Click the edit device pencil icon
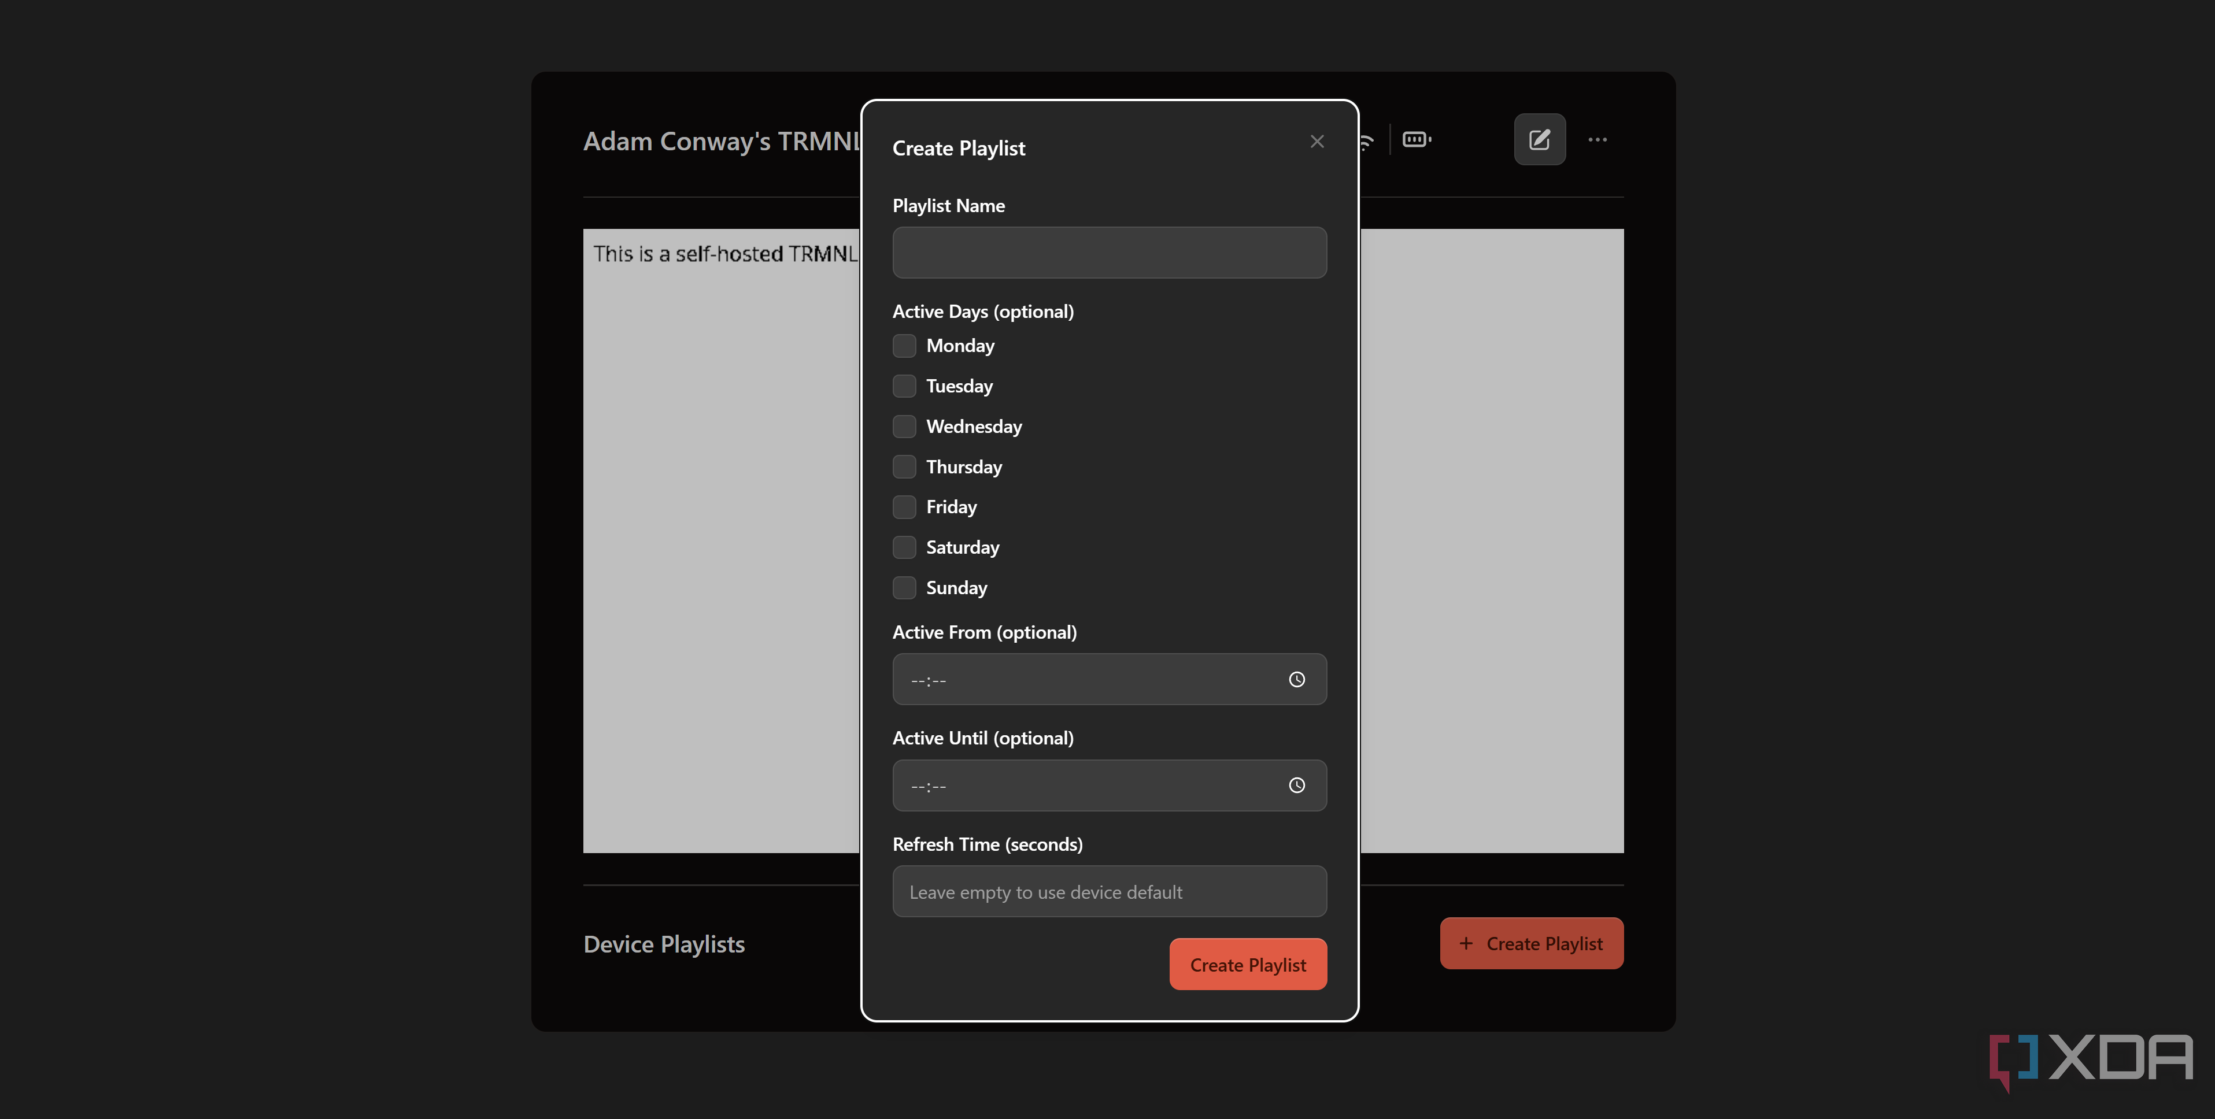The image size is (2215, 1119). click(x=1539, y=139)
